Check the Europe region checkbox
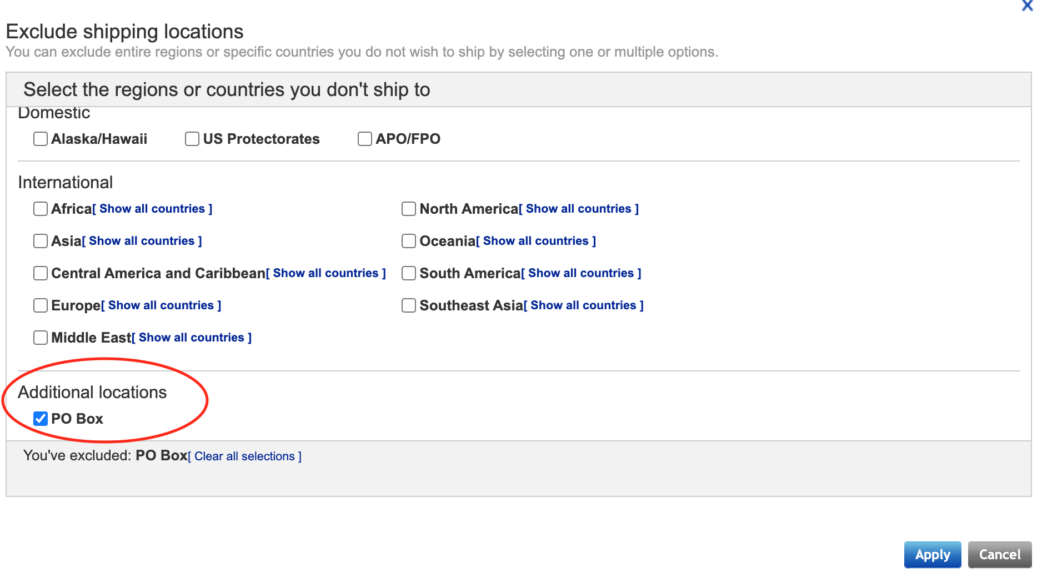Image resolution: width=1042 pixels, height=583 pixels. [41, 305]
